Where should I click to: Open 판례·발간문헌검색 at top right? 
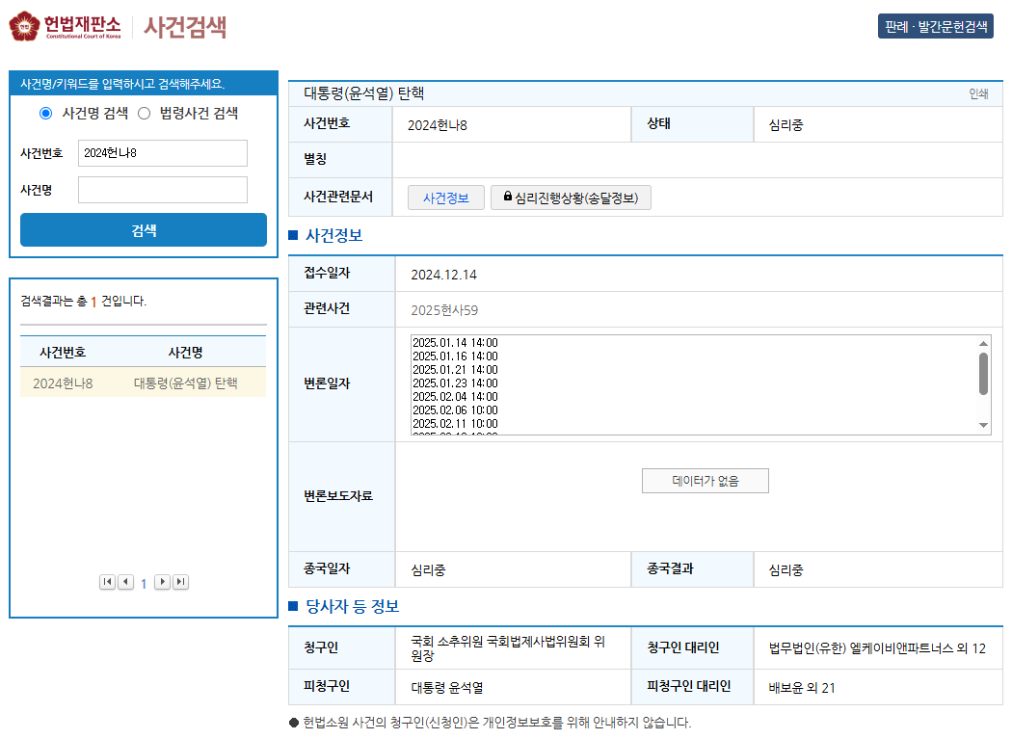(x=937, y=26)
